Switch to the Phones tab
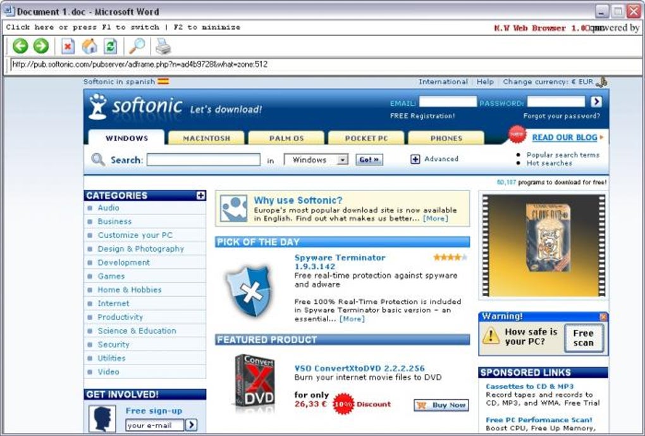Viewport: 645px width, 436px height. [446, 139]
